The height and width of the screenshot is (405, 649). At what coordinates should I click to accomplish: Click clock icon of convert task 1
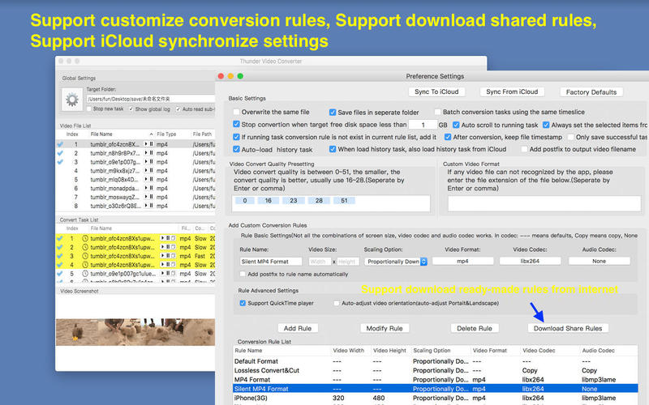[x=85, y=238]
